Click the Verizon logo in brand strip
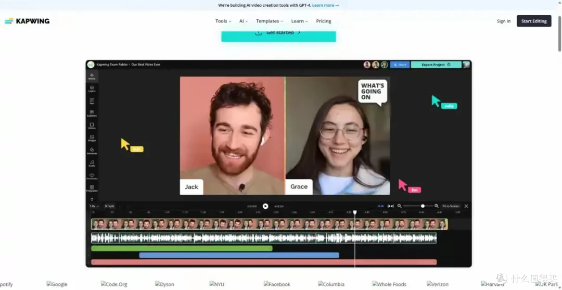 click(438, 284)
